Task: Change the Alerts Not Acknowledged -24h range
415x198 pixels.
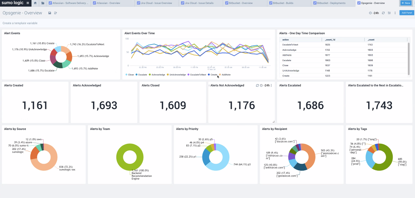Action: click(x=265, y=85)
